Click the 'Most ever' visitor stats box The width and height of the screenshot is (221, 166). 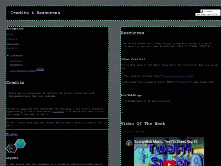(x=208, y=14)
